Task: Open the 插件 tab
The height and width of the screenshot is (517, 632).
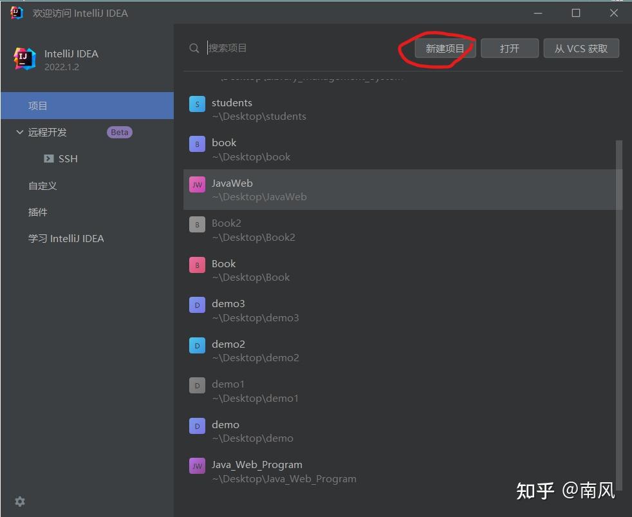Action: pyautogui.click(x=37, y=212)
